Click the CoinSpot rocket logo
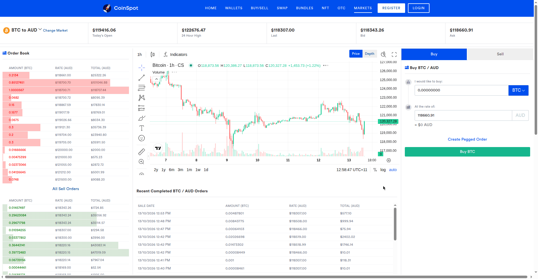Image resolution: width=538 pixels, height=279 pixels. pos(107,8)
